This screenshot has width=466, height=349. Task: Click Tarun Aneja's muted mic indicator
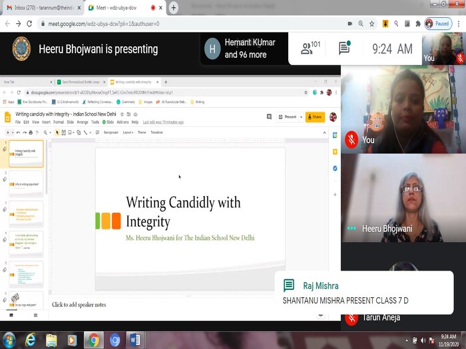point(351,318)
